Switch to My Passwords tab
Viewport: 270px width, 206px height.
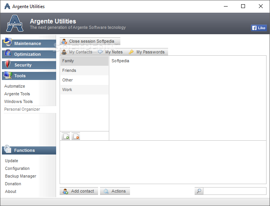147,52
